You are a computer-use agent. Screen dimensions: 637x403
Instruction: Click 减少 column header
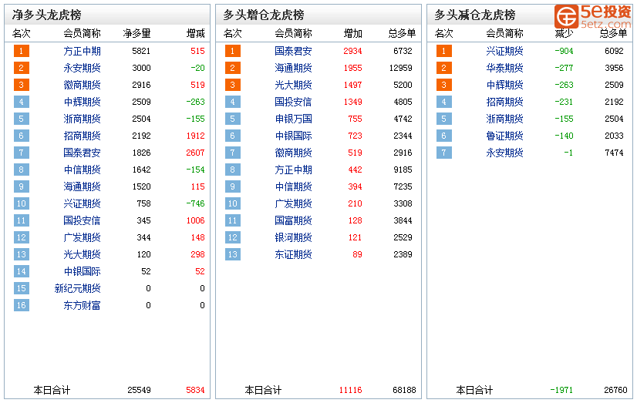pyautogui.click(x=564, y=33)
